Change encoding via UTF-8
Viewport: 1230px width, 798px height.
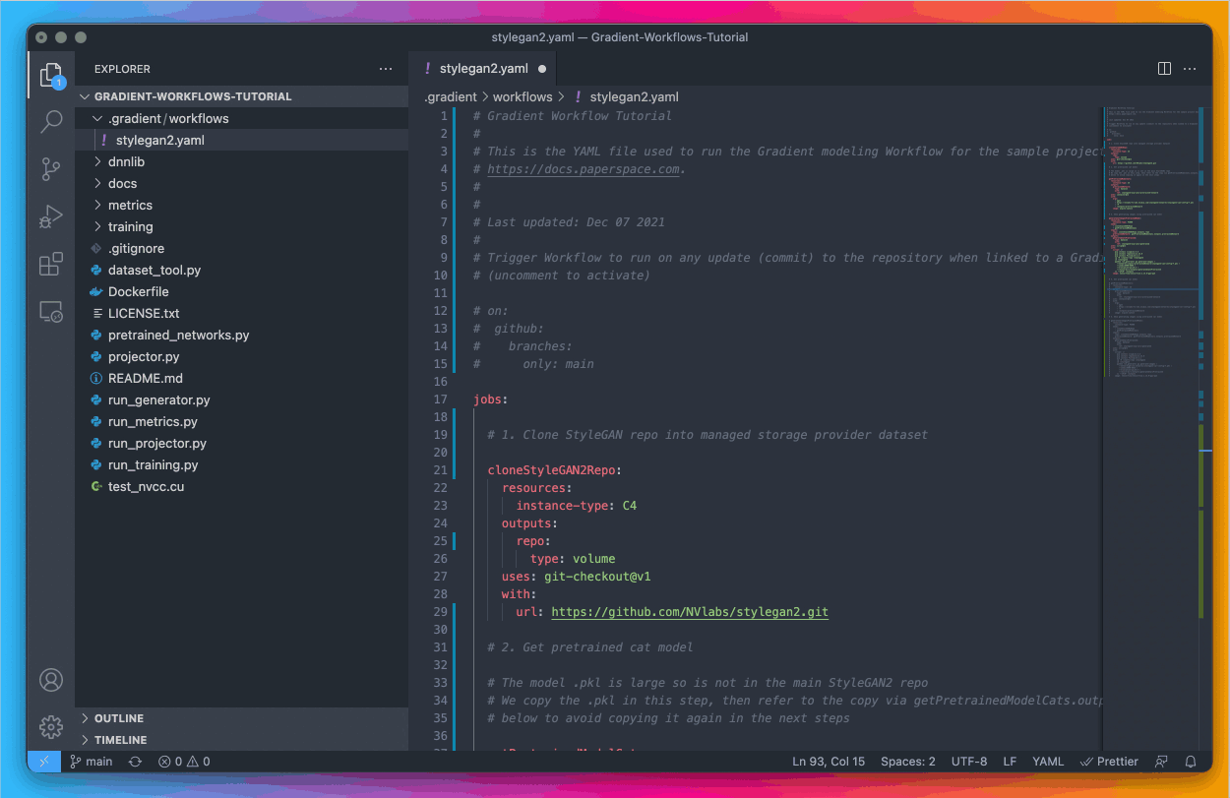pos(969,762)
